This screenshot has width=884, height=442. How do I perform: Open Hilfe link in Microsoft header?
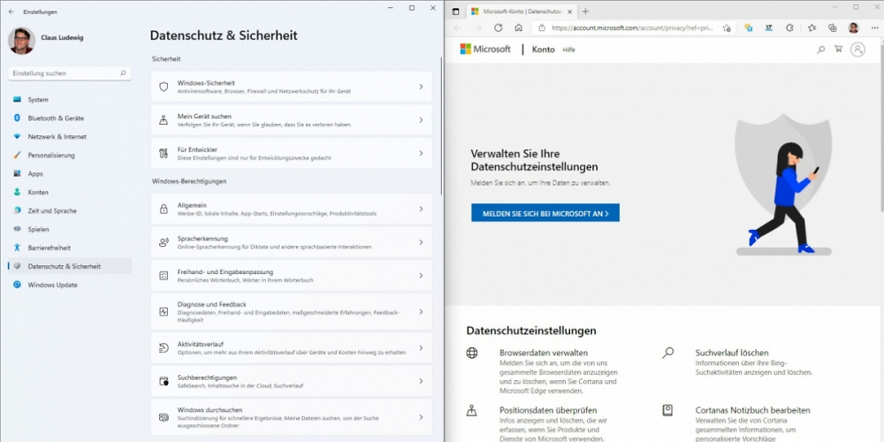click(x=568, y=50)
